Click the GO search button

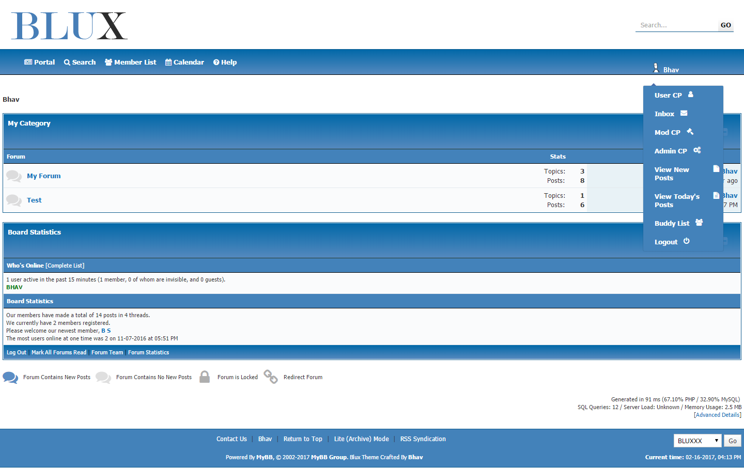(x=726, y=25)
